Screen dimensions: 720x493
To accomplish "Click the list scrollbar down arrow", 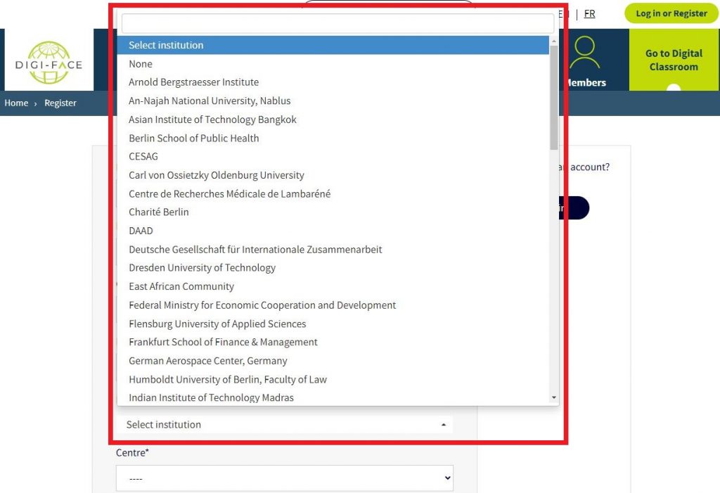I will (554, 397).
